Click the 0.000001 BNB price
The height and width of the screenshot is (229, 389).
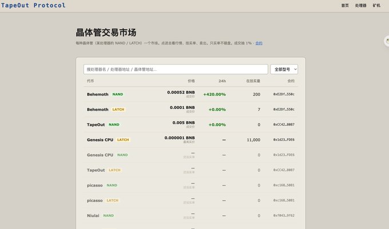(180, 138)
